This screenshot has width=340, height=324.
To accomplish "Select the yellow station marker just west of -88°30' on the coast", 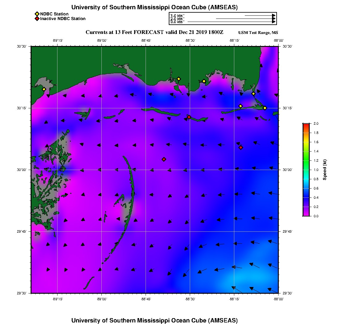I will click(x=179, y=79).
